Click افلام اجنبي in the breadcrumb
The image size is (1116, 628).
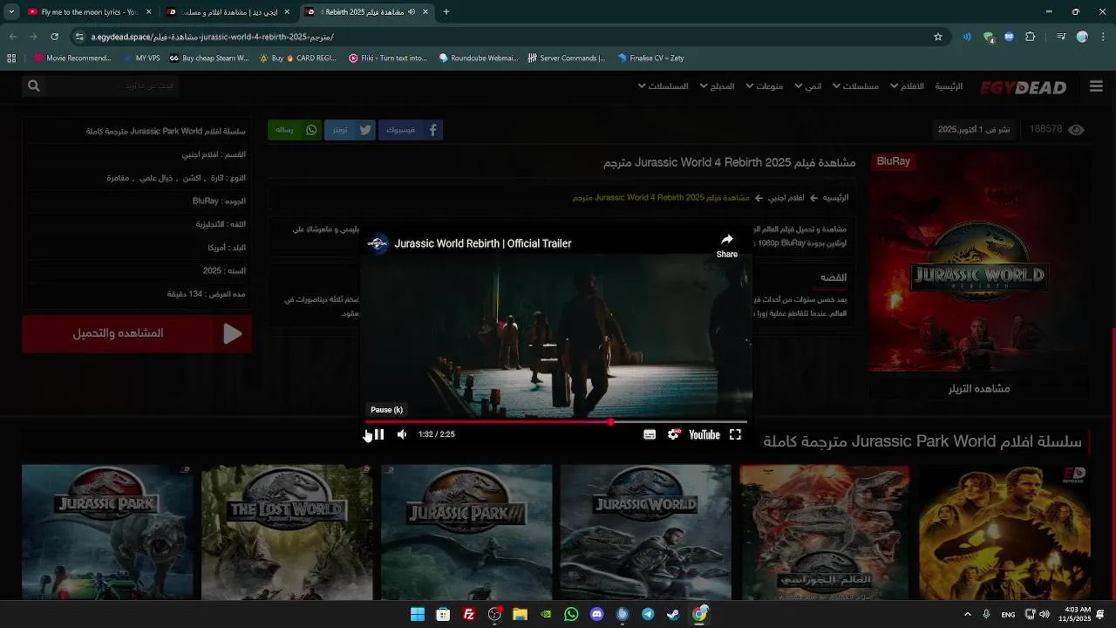click(x=786, y=198)
